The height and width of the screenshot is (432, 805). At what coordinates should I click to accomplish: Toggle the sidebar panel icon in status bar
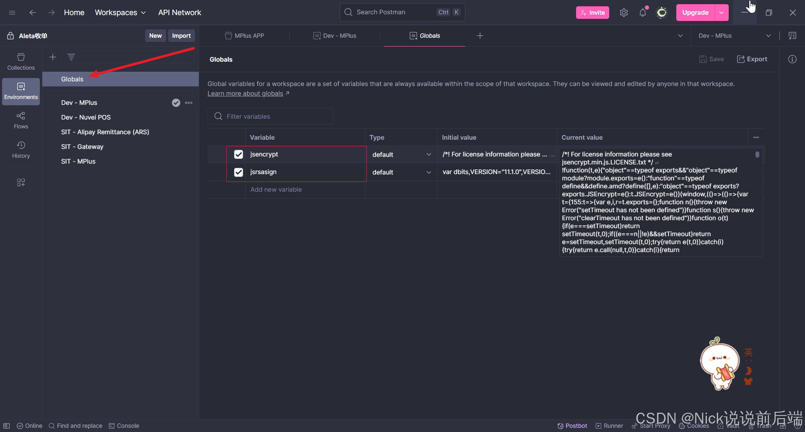coord(7,426)
